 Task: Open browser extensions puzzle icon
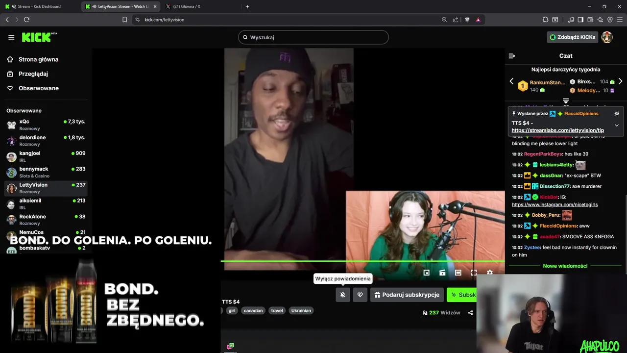coord(545,20)
